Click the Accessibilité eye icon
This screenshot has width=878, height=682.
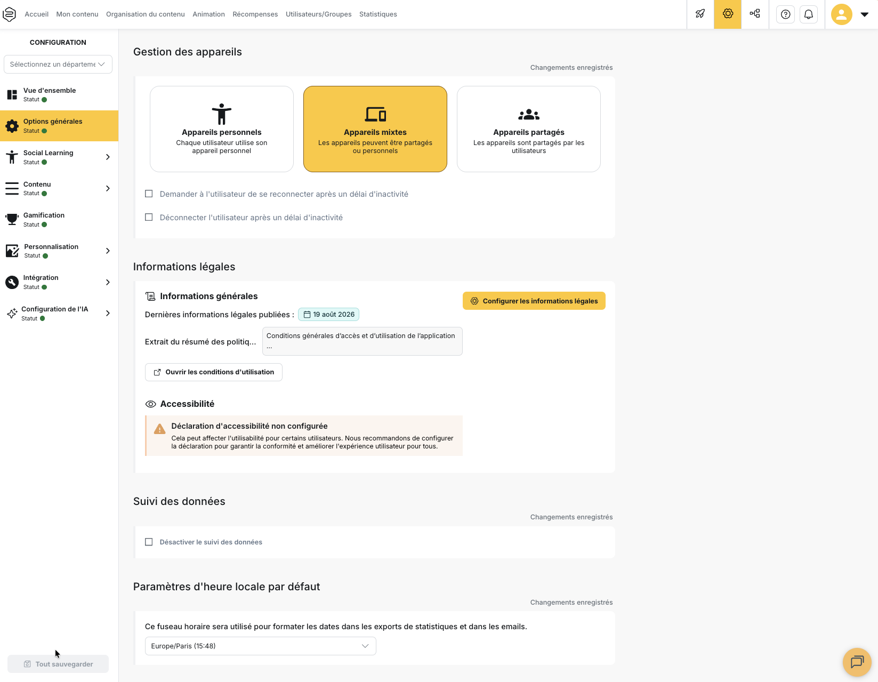(151, 404)
